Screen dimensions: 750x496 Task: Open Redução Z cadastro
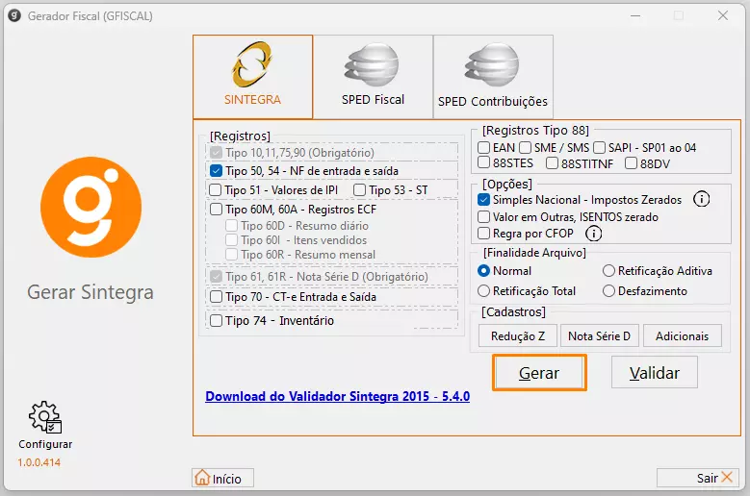[518, 336]
